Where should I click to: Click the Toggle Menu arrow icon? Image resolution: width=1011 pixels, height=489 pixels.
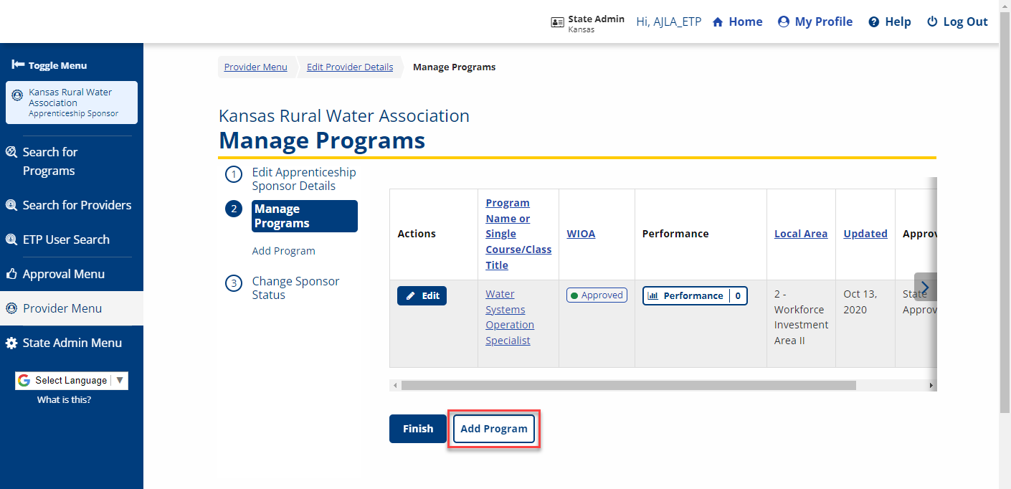(18, 65)
